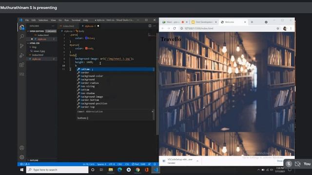Click the feedback icon in VS Code status bar
The height and width of the screenshot is (175, 312).
[x=150, y=164]
